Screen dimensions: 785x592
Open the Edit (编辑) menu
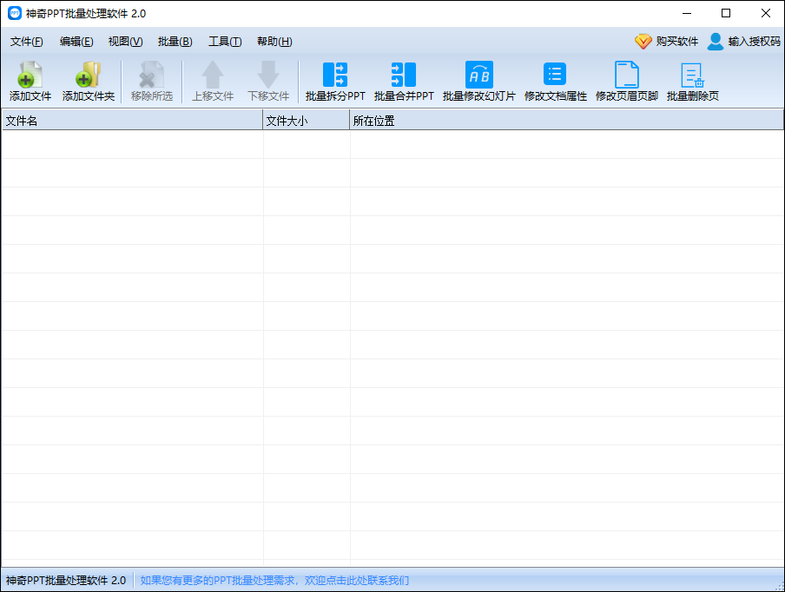tap(76, 42)
